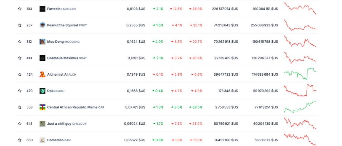Star Fartcoin as a favorite
342x146 pixels.
click(20, 9)
